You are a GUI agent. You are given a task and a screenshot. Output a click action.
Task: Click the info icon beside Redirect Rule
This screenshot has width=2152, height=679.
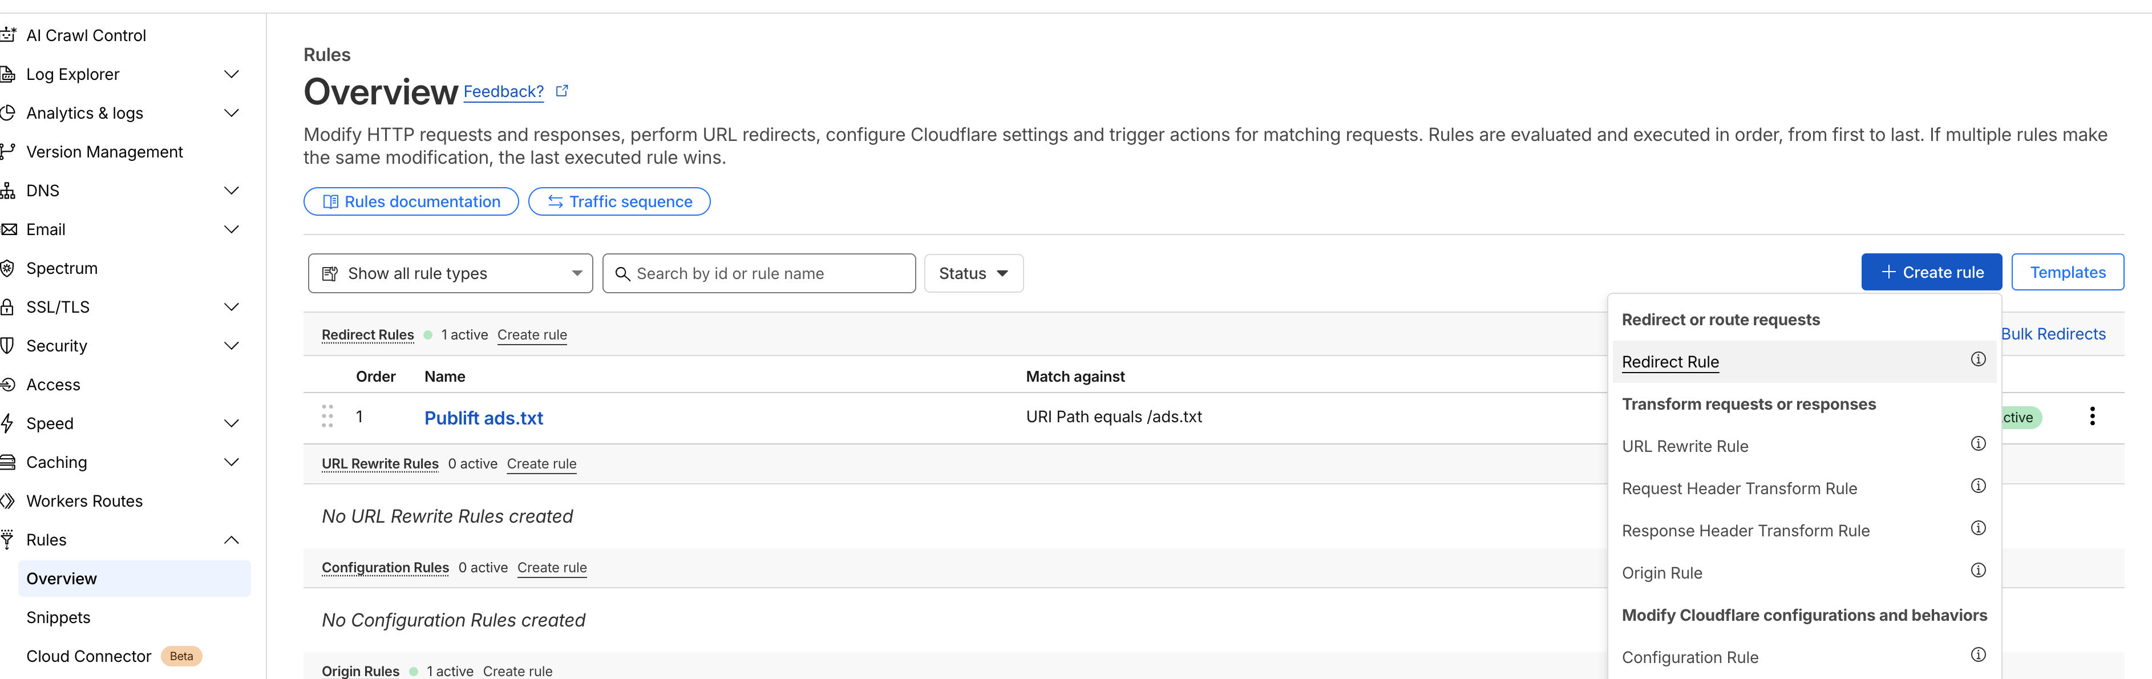click(x=1977, y=359)
